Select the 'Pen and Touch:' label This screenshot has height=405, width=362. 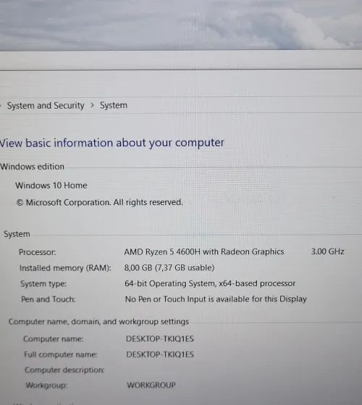tap(49, 299)
